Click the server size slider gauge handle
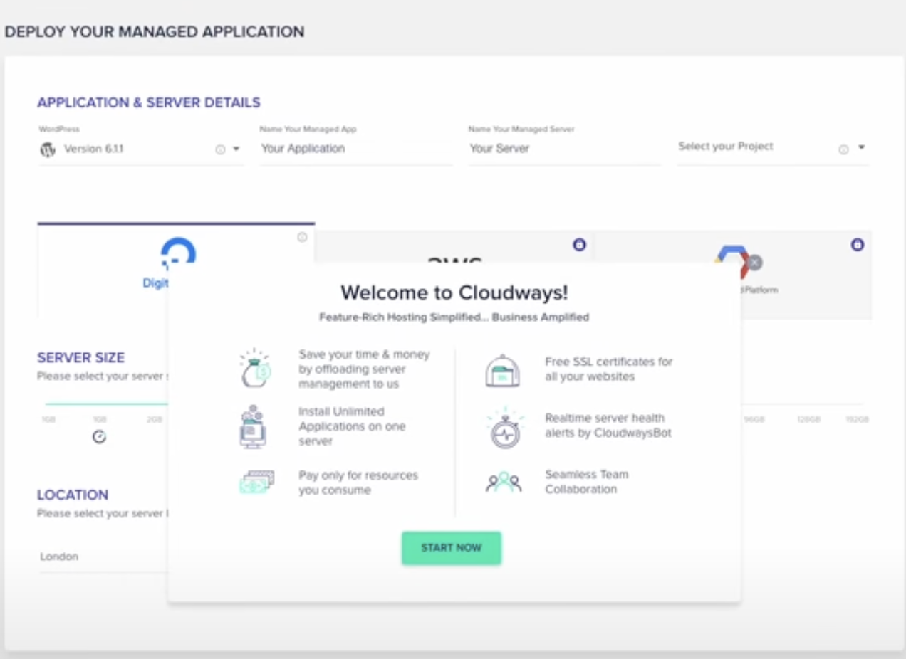Screen dimensions: 906x659 coord(100,436)
